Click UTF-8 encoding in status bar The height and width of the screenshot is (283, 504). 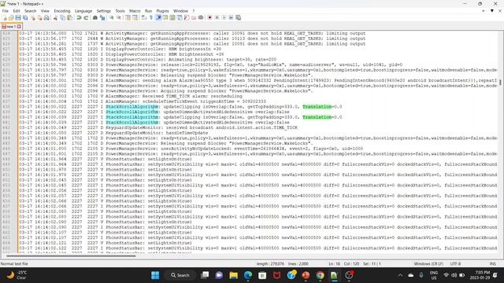pyautogui.click(x=455, y=264)
